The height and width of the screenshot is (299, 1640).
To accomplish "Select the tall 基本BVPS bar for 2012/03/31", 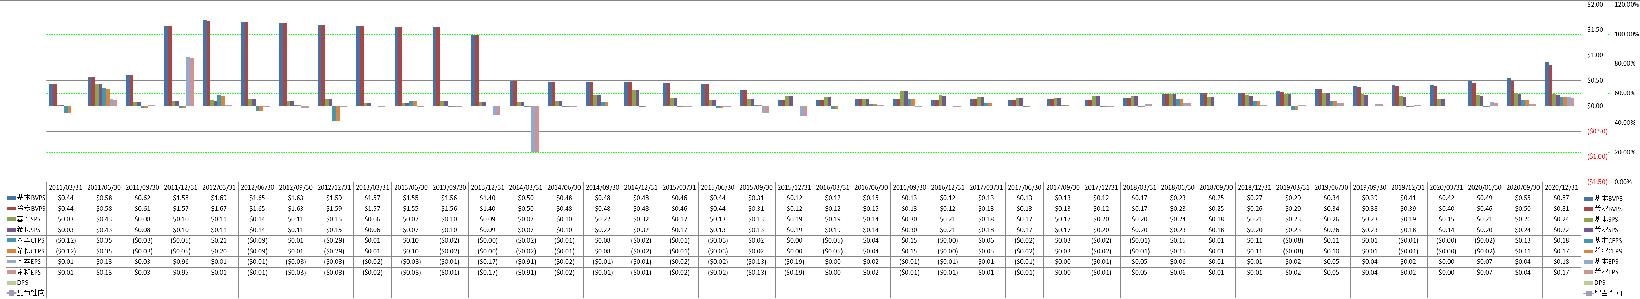I will pos(204,63).
